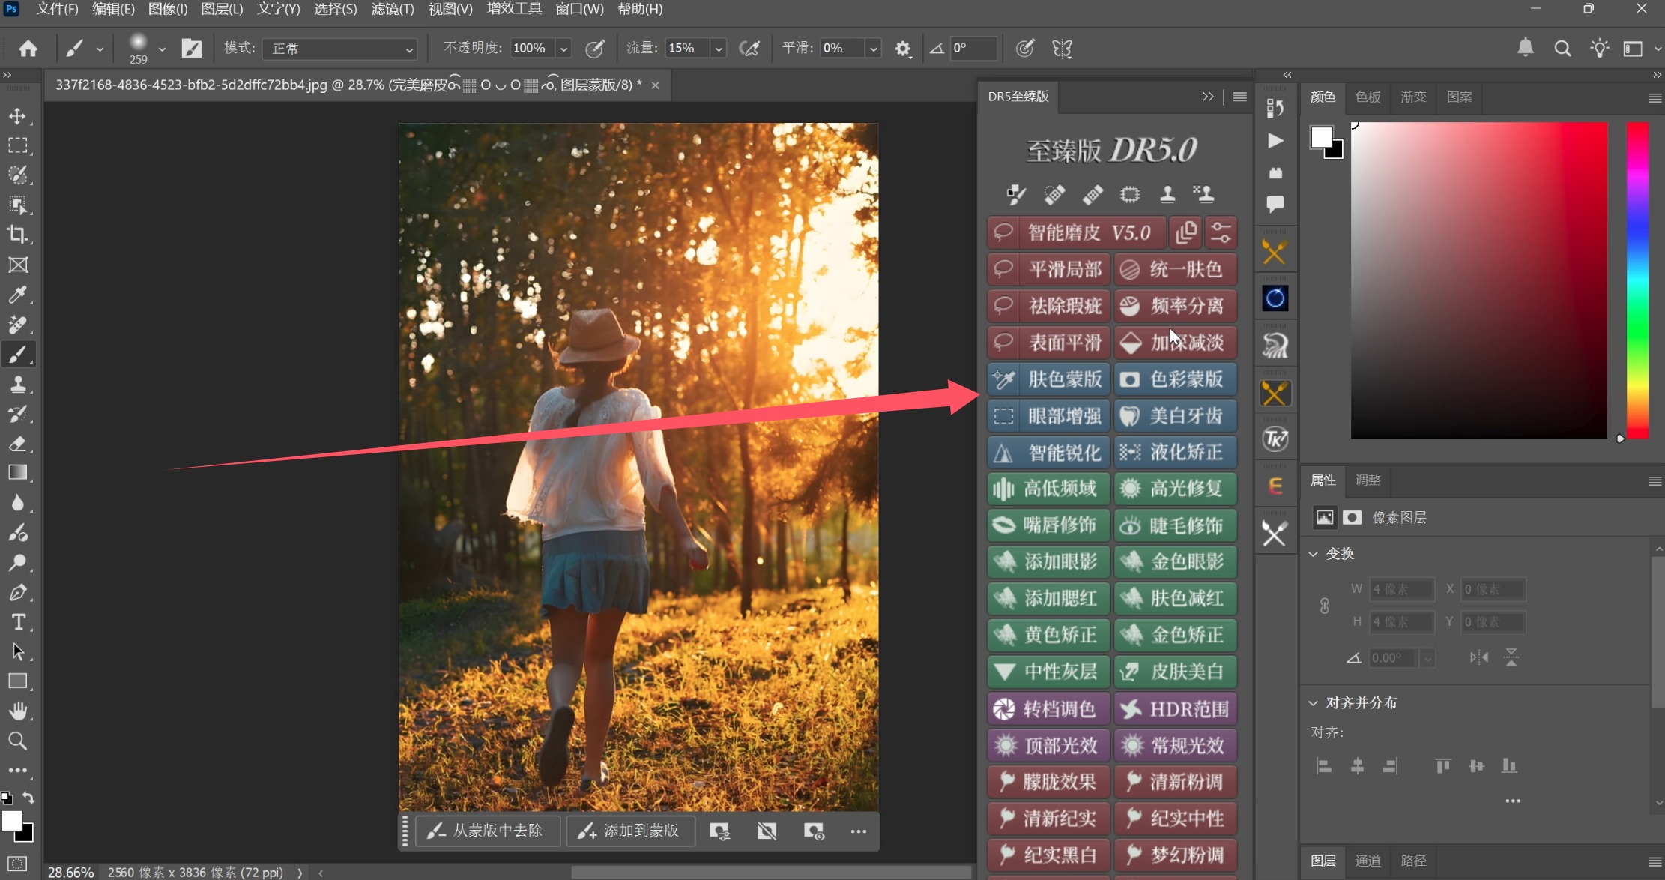
Task: Click the 添加到蒙版 button
Action: click(630, 831)
